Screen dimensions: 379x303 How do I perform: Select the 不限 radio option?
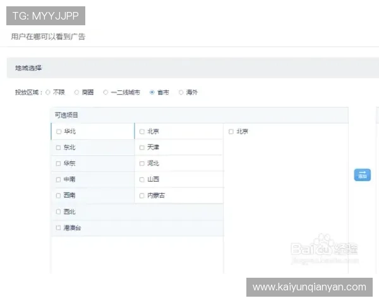(48, 92)
